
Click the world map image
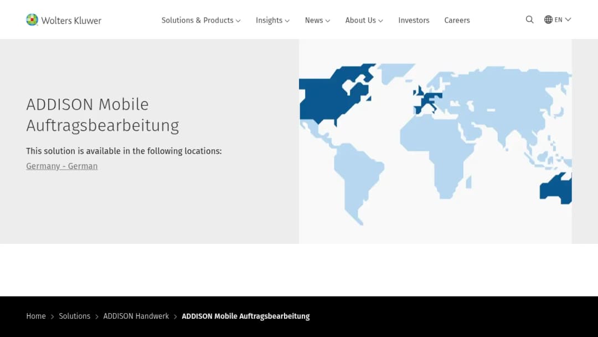click(435, 141)
